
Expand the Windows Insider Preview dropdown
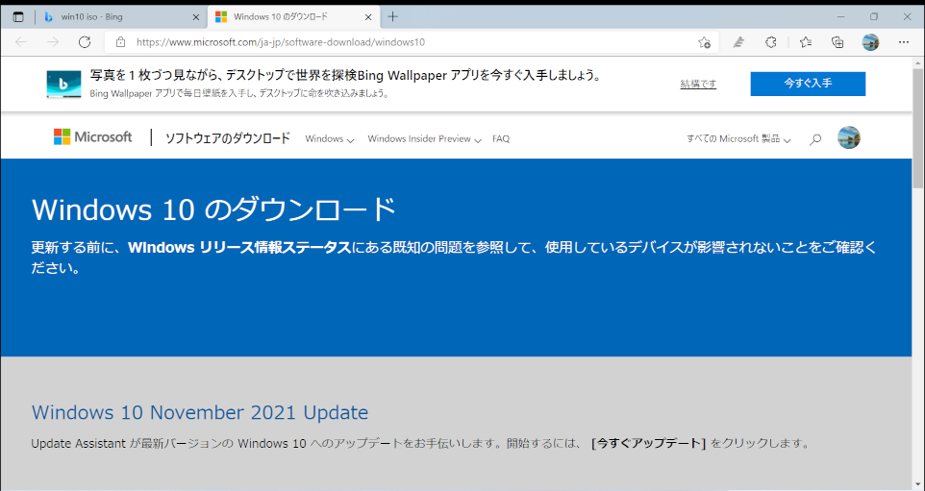tap(424, 139)
